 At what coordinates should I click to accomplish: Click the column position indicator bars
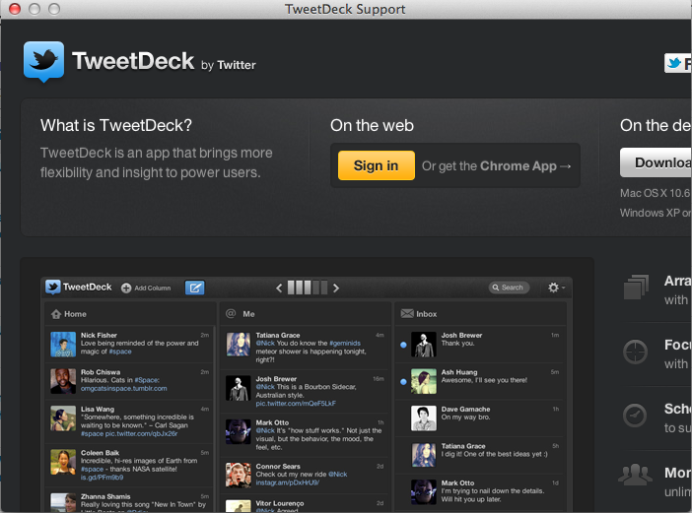tap(308, 288)
